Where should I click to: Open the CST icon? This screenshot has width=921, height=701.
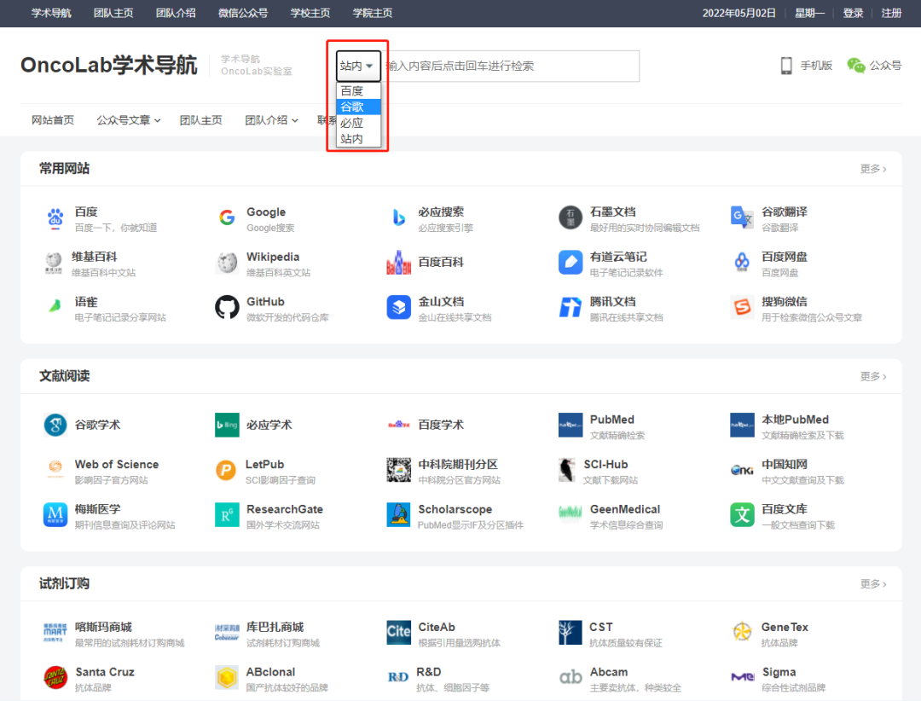point(571,632)
